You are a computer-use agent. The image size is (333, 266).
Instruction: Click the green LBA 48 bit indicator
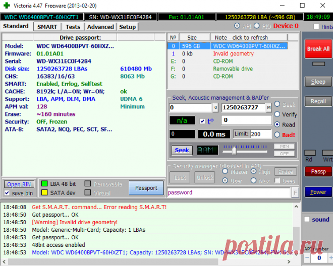(x=44, y=184)
